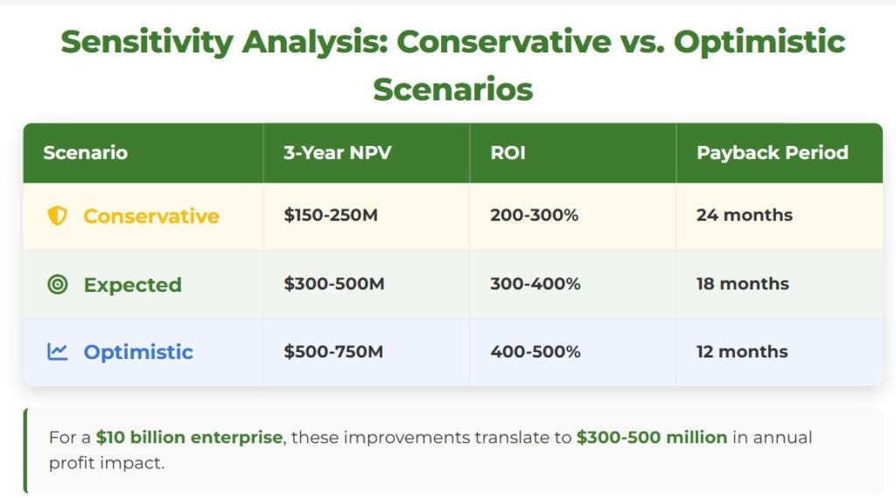896x498 pixels.
Task: Click the line chart icon beside Optimistic
Action: [58, 351]
